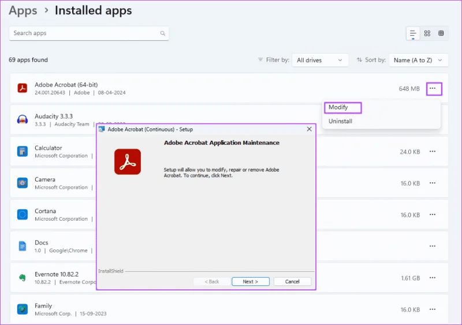This screenshot has height=325, width=462.
Task: Select Uninstall from the context menu
Action: [340, 121]
